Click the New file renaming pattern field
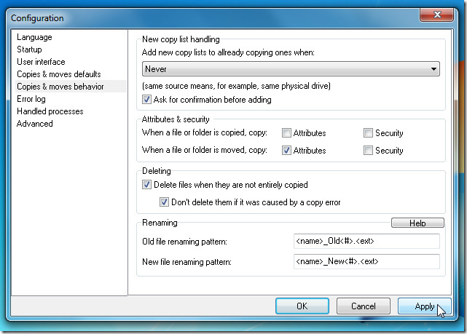This screenshot has width=467, height=334. point(366,261)
